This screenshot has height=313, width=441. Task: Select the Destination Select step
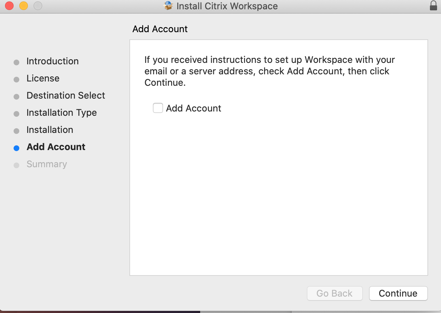pos(66,95)
